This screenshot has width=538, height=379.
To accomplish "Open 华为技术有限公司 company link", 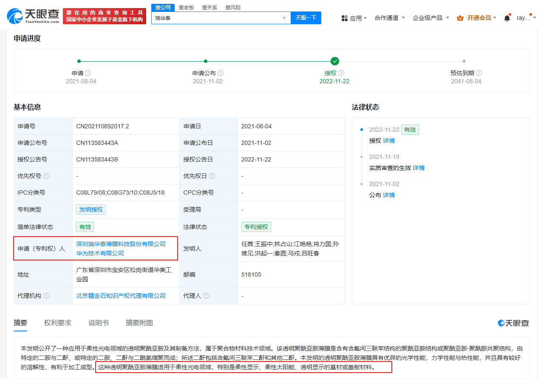I will click(x=100, y=253).
